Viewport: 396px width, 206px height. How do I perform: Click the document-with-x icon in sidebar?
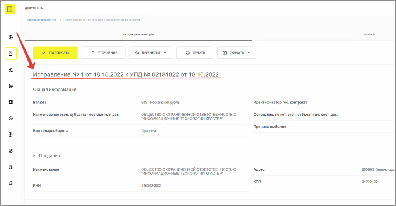(10, 167)
